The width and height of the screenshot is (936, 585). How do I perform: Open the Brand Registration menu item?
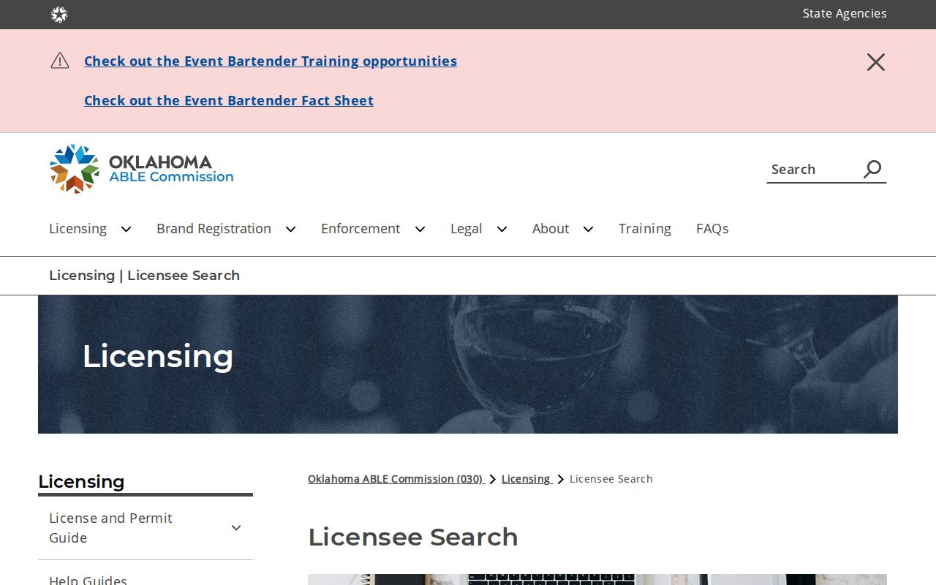[x=214, y=228]
